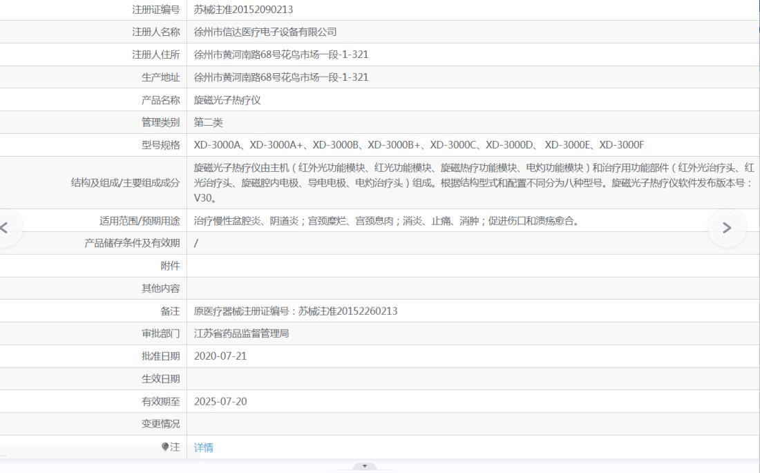Screen dimensions: 760x473
Task: Click the 生效日期 field label
Action: (x=160, y=379)
